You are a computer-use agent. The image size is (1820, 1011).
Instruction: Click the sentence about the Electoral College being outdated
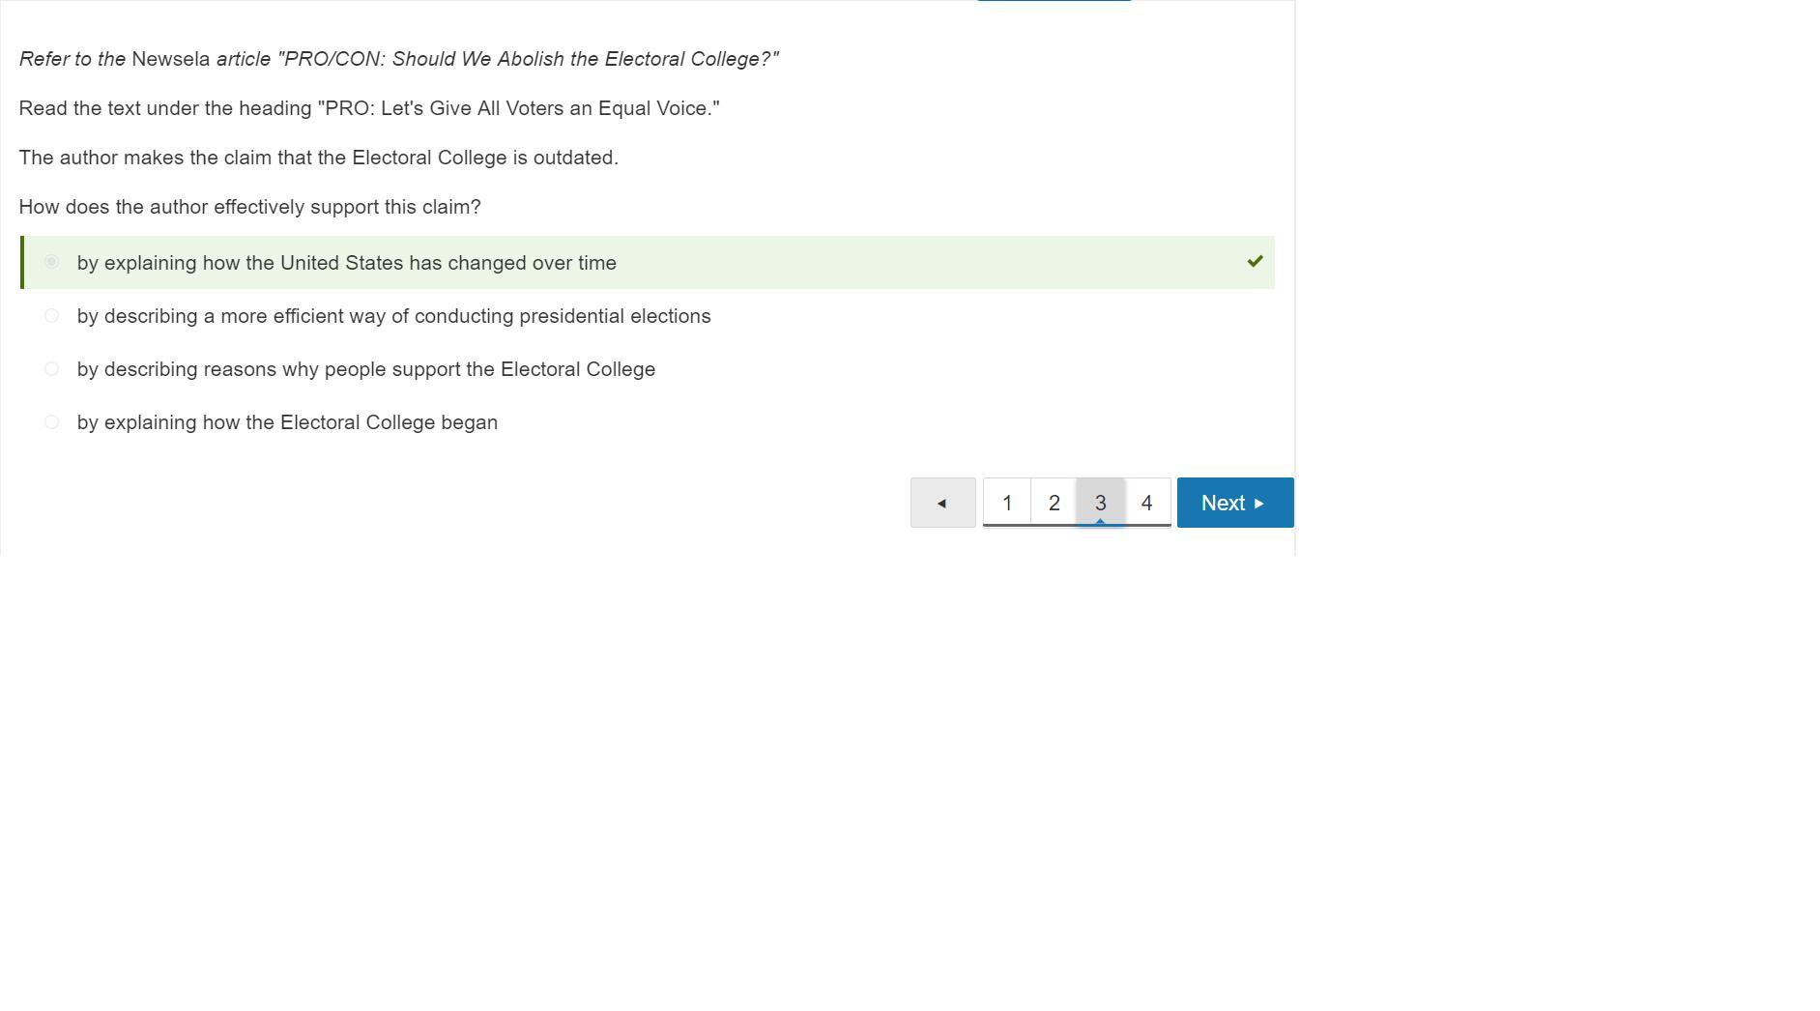[318, 158]
